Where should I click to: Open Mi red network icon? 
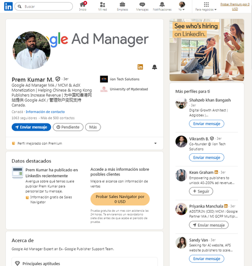103,6
